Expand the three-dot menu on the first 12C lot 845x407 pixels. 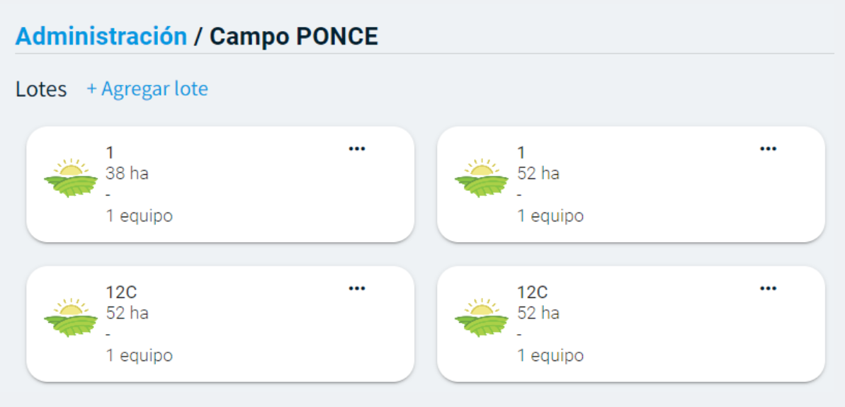(x=357, y=288)
